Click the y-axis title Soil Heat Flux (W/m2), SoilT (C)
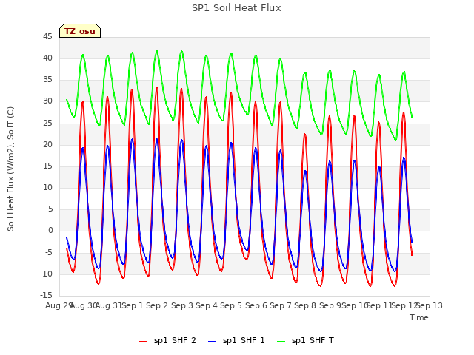Screen dimensions: 474x355 [10, 169]
